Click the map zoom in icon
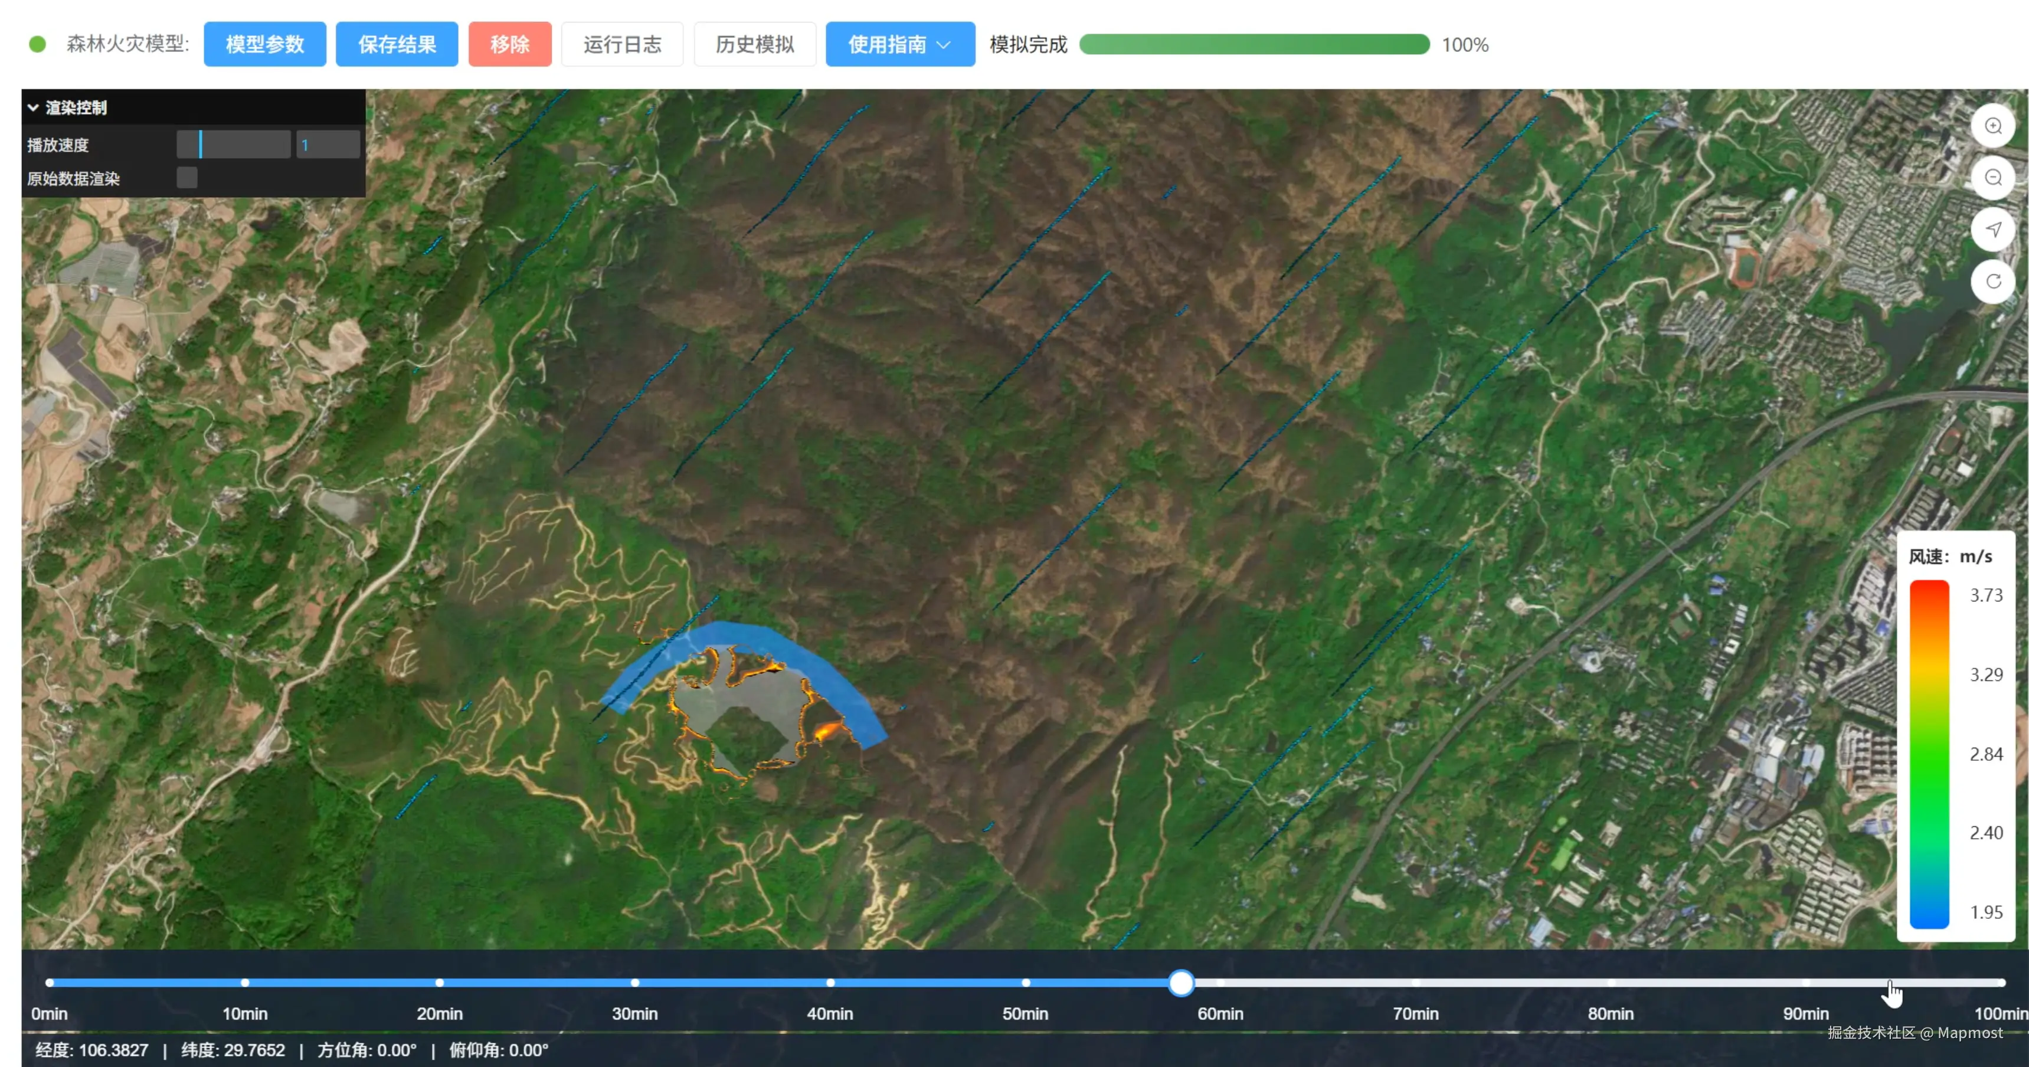The height and width of the screenshot is (1067, 2029). (1993, 126)
